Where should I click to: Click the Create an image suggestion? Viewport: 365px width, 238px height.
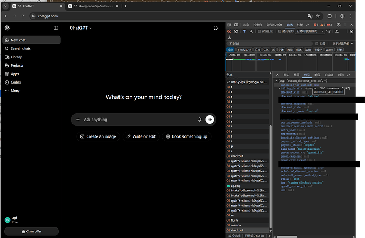[x=98, y=136]
